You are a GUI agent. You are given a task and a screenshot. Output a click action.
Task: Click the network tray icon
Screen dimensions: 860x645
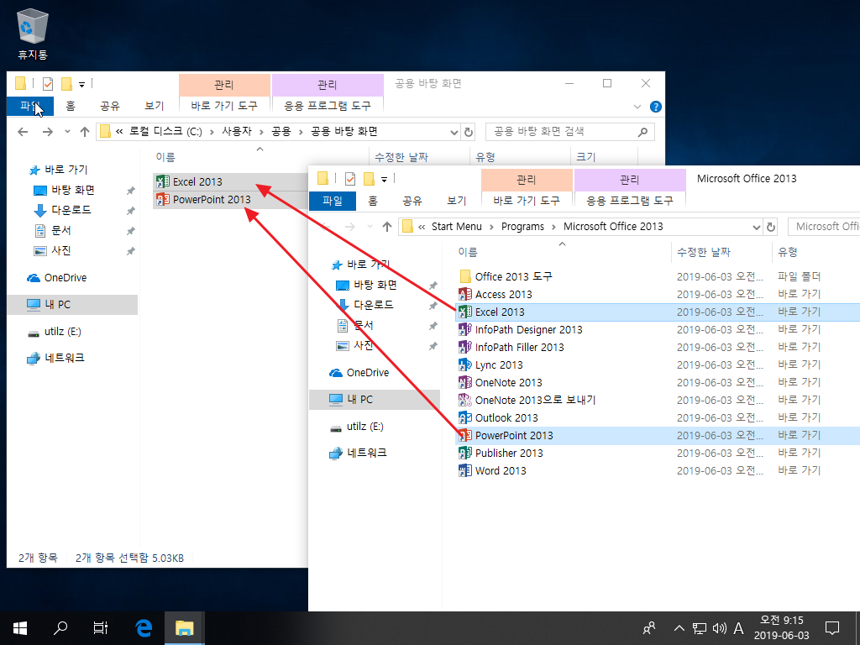pyautogui.click(x=700, y=628)
